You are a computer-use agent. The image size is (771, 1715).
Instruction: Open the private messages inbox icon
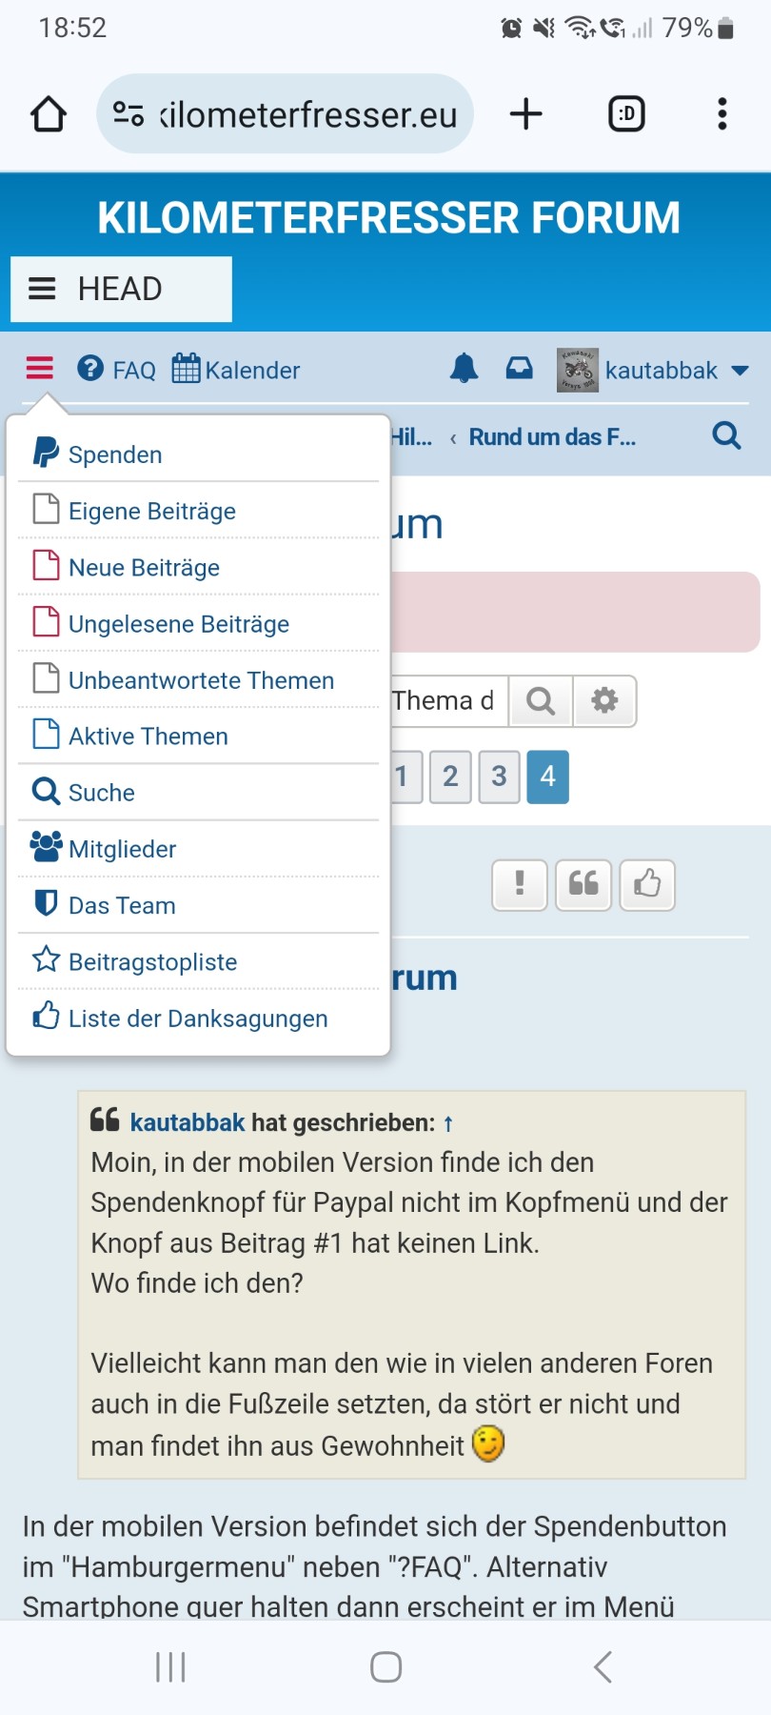[x=519, y=369]
